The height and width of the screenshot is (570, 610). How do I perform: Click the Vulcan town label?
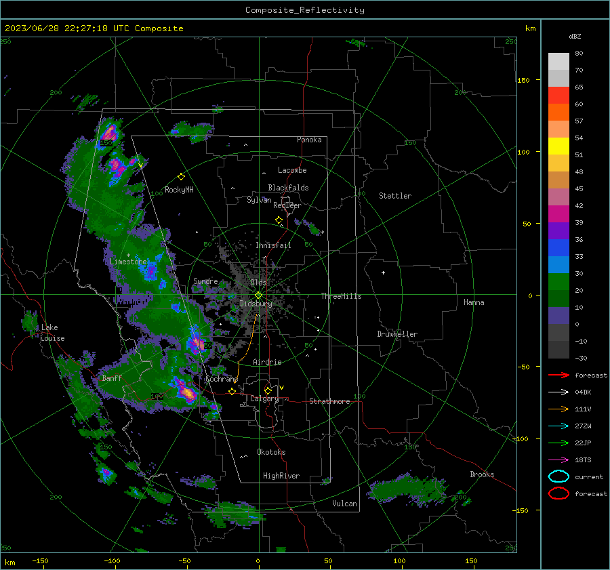pos(344,504)
